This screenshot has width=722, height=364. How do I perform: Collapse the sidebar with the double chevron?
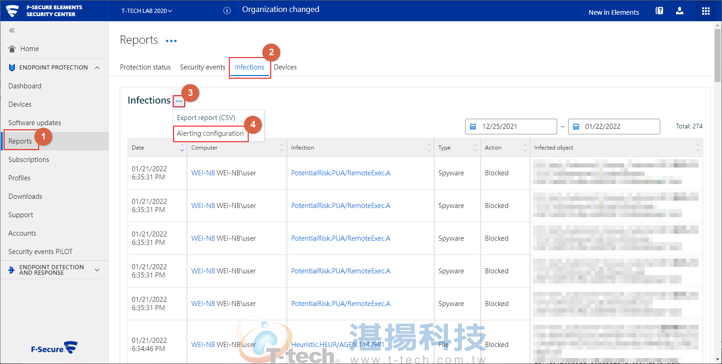[x=12, y=30]
